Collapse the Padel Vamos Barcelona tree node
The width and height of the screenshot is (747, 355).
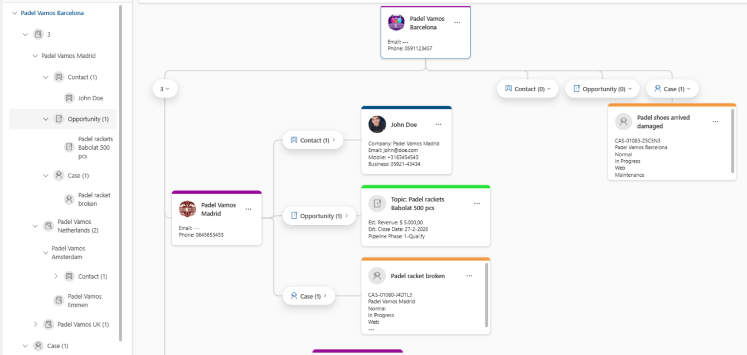[x=14, y=13]
